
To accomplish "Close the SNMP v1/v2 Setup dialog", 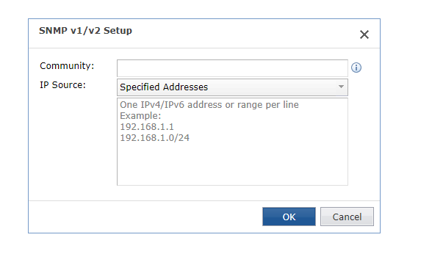I will click(x=364, y=35).
